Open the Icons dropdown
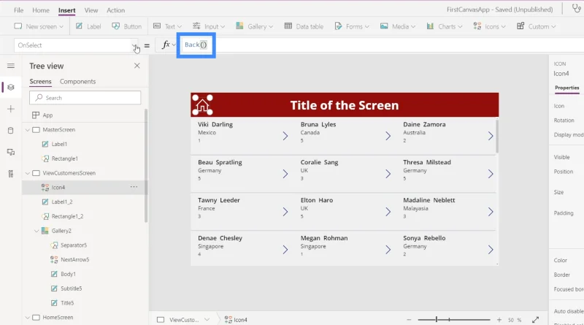Image resolution: width=584 pixels, height=325 pixels. click(x=489, y=26)
